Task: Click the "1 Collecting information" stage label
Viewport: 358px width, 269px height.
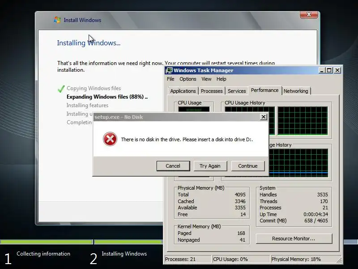Action: coord(38,258)
